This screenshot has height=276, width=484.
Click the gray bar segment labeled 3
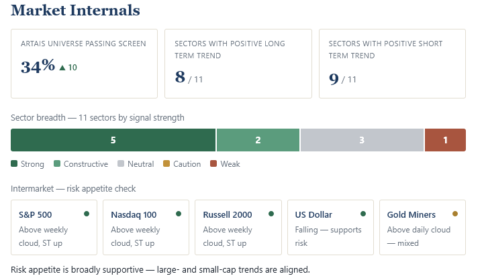point(362,140)
